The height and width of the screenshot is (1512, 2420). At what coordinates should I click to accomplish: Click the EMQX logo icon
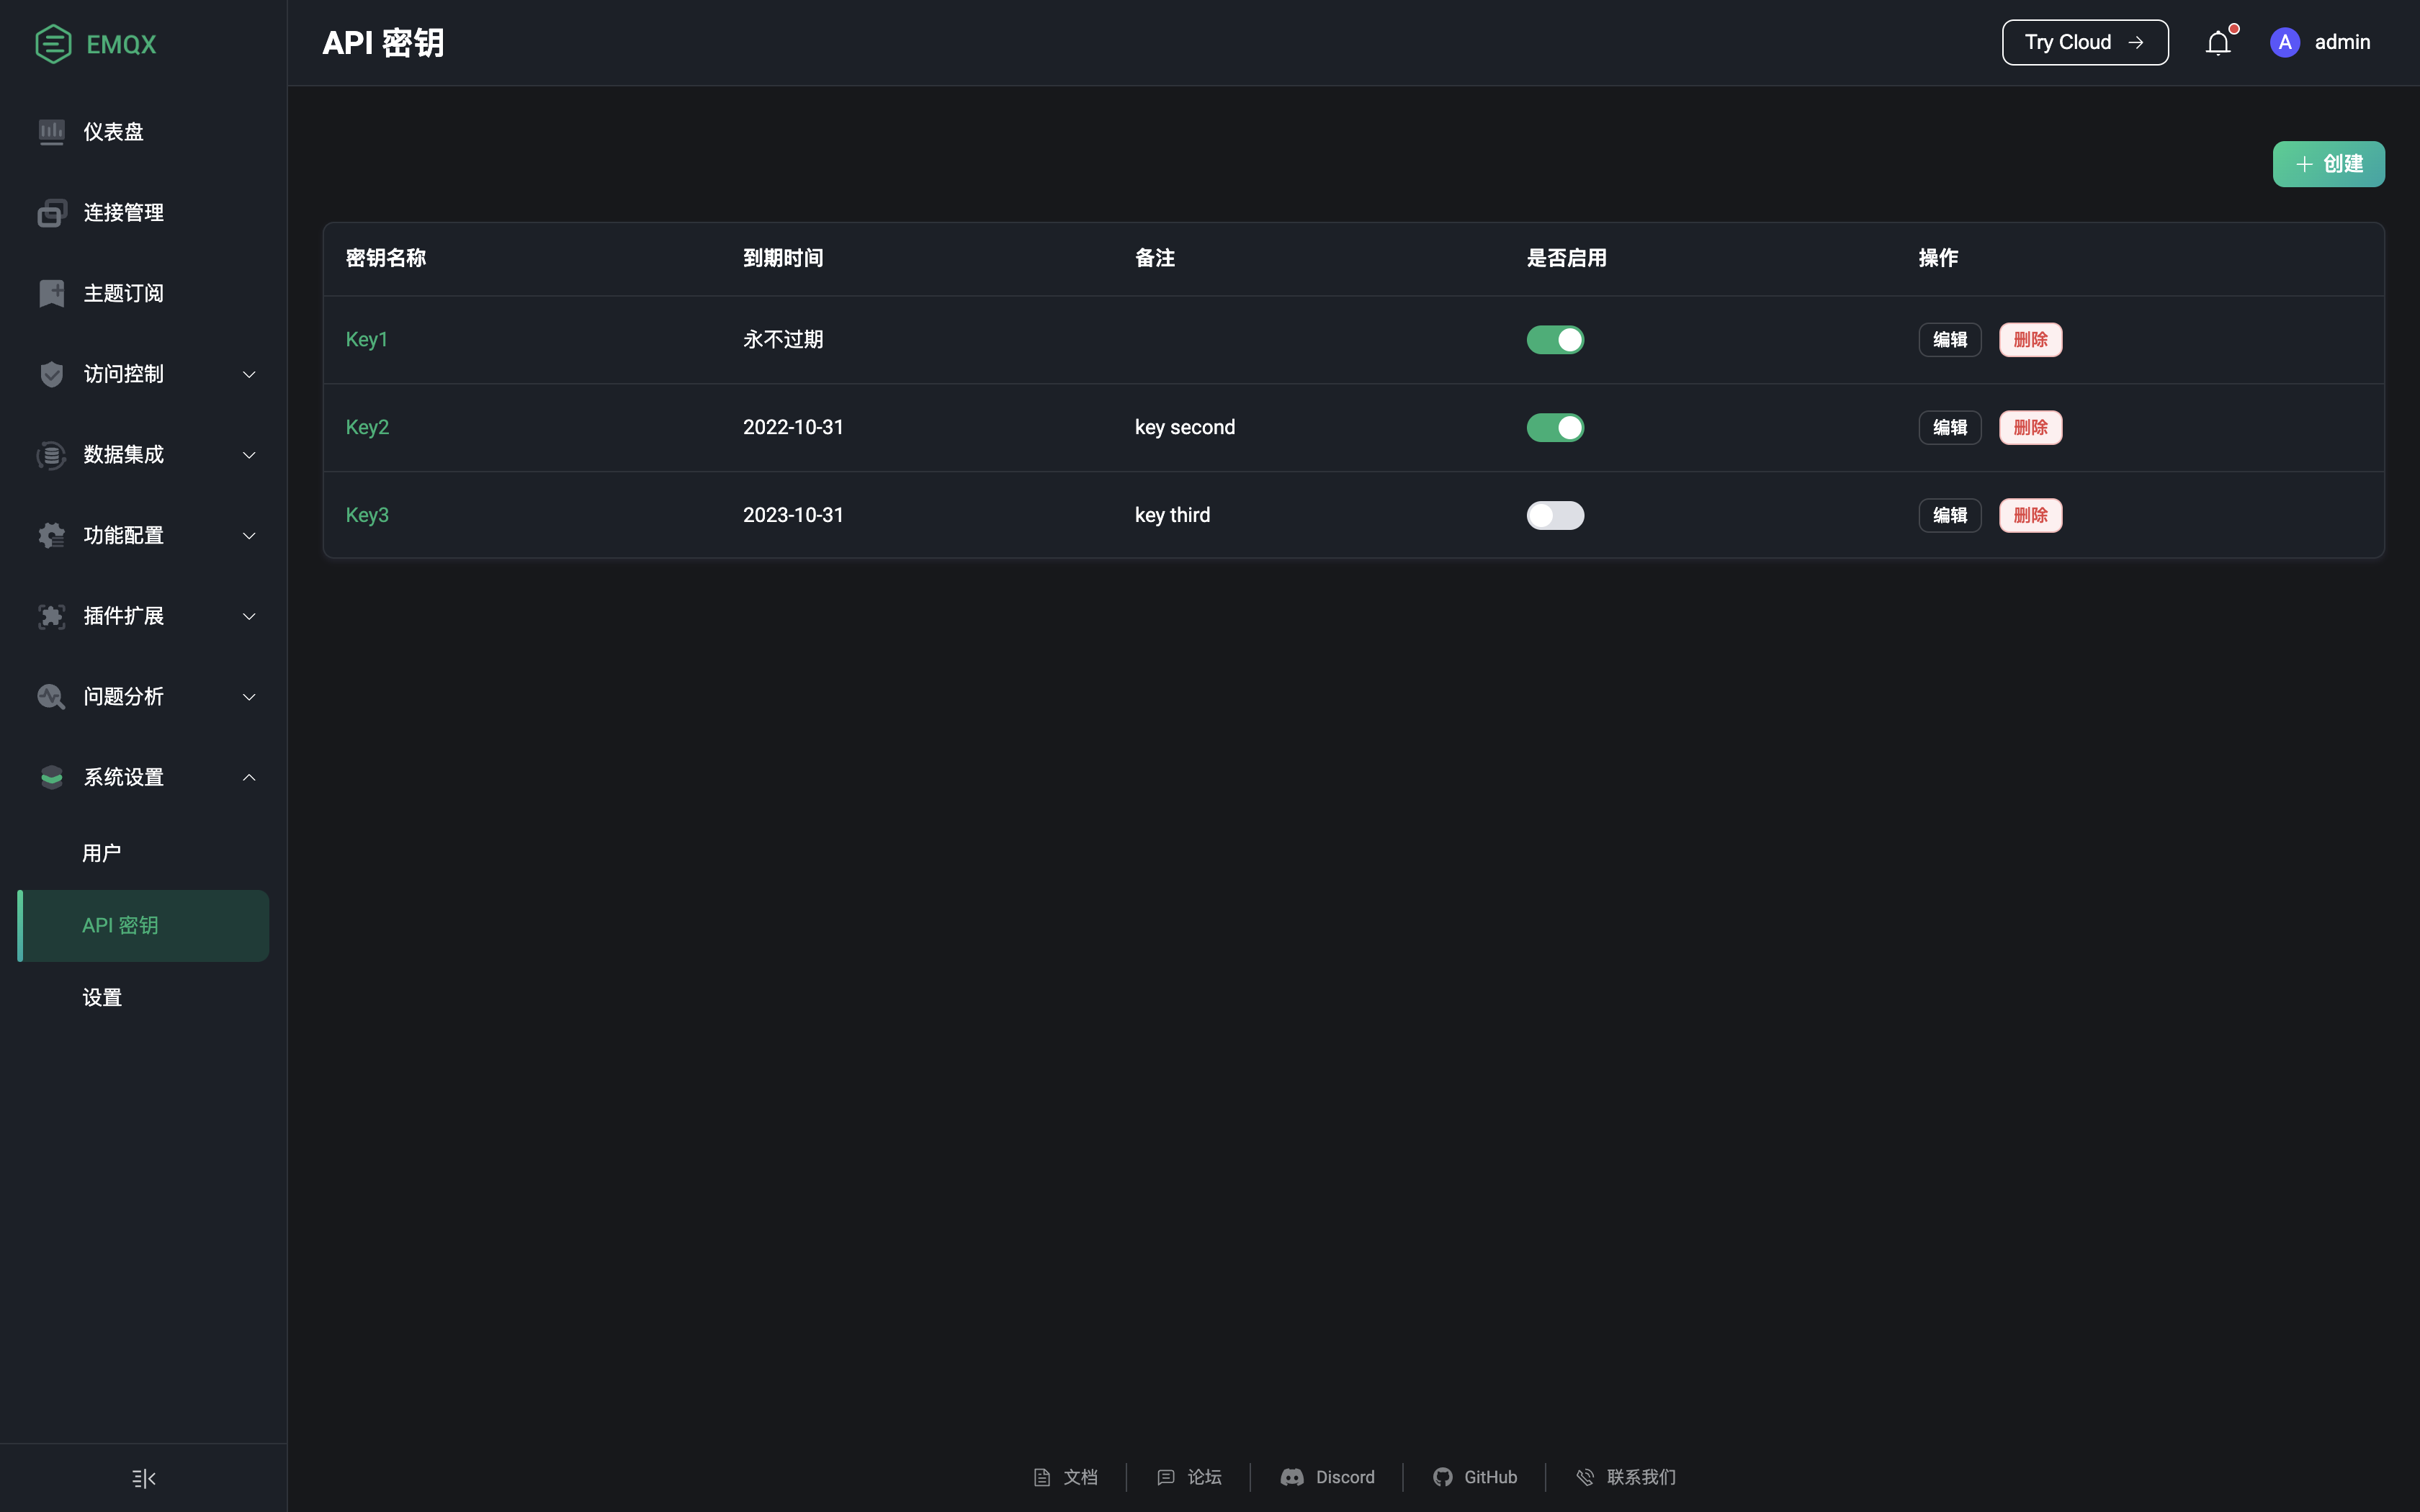click(x=53, y=44)
